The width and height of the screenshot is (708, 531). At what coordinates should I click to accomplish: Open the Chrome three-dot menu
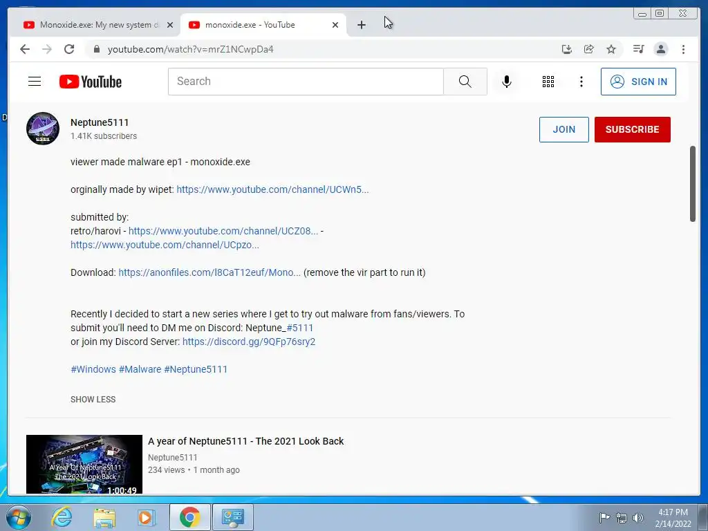tap(683, 49)
